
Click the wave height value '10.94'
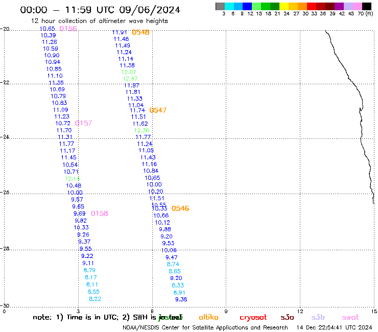pos(53,62)
